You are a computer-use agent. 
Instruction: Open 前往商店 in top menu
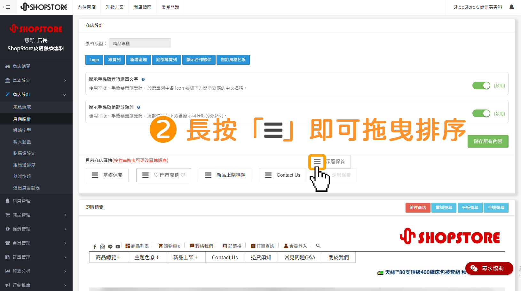click(x=87, y=7)
